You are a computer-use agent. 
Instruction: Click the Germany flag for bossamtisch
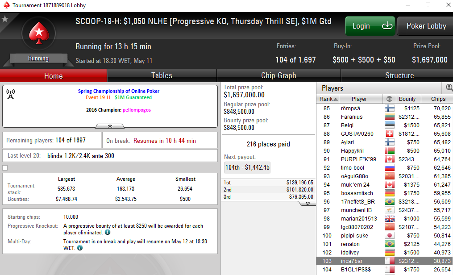(390, 193)
